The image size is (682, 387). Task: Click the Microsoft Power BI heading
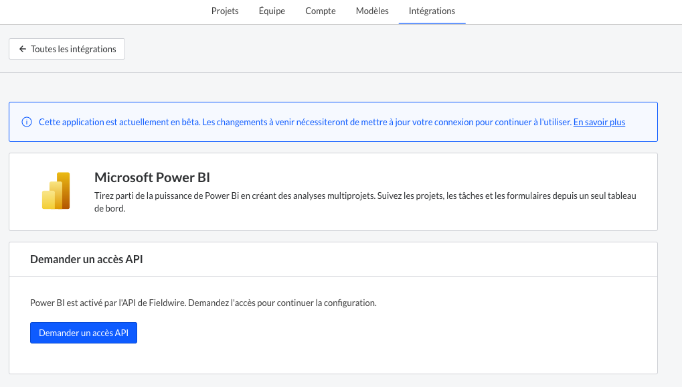point(152,177)
